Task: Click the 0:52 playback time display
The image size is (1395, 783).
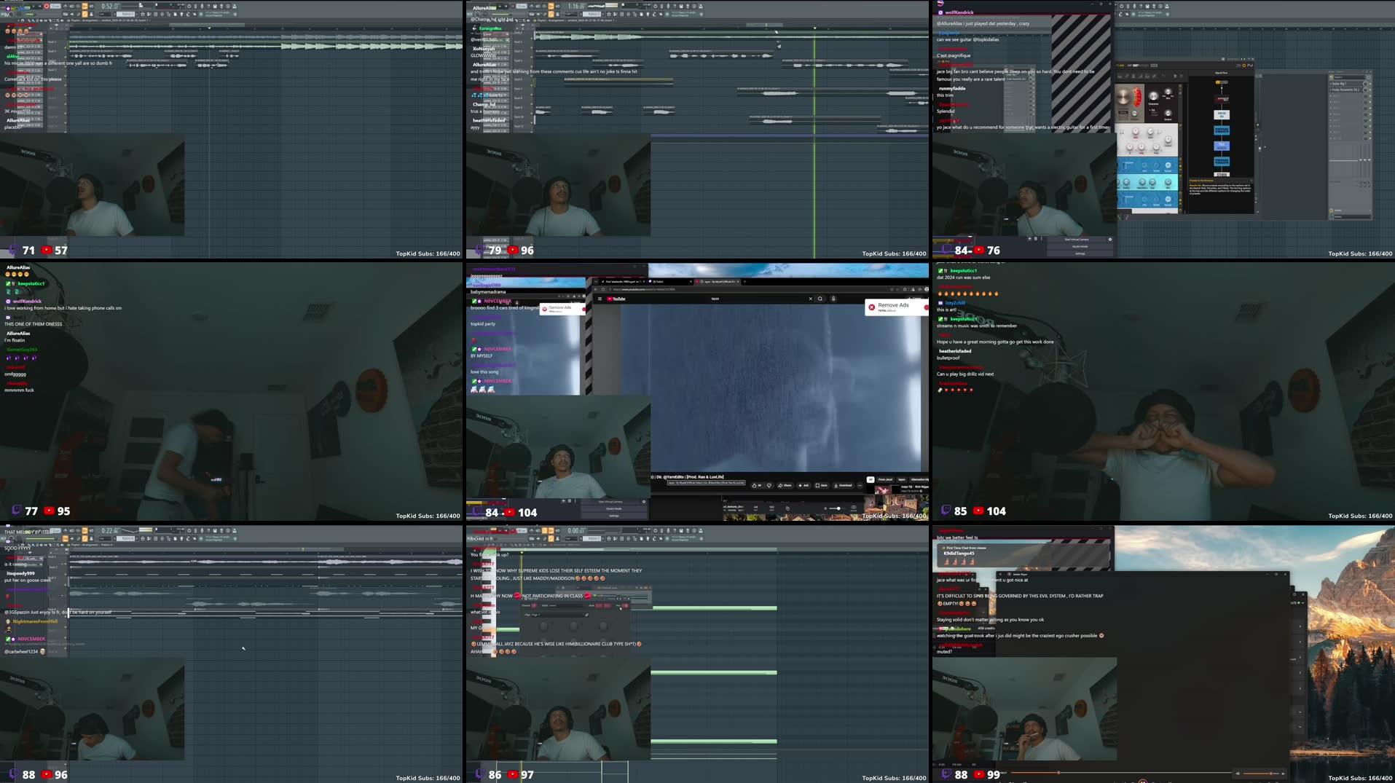Action: pyautogui.click(x=111, y=6)
